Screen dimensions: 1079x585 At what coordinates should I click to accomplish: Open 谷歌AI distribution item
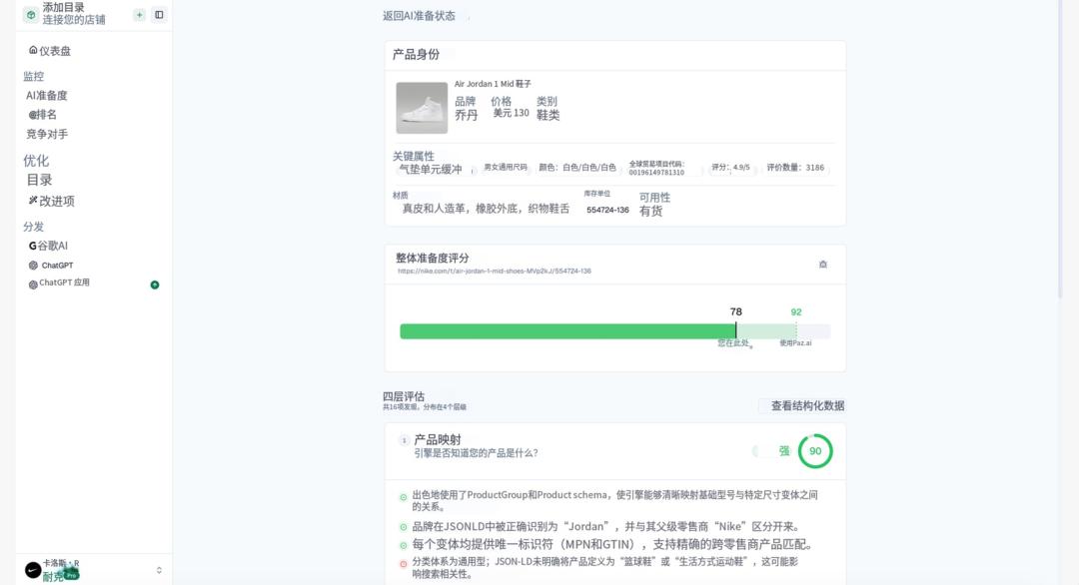coord(48,246)
